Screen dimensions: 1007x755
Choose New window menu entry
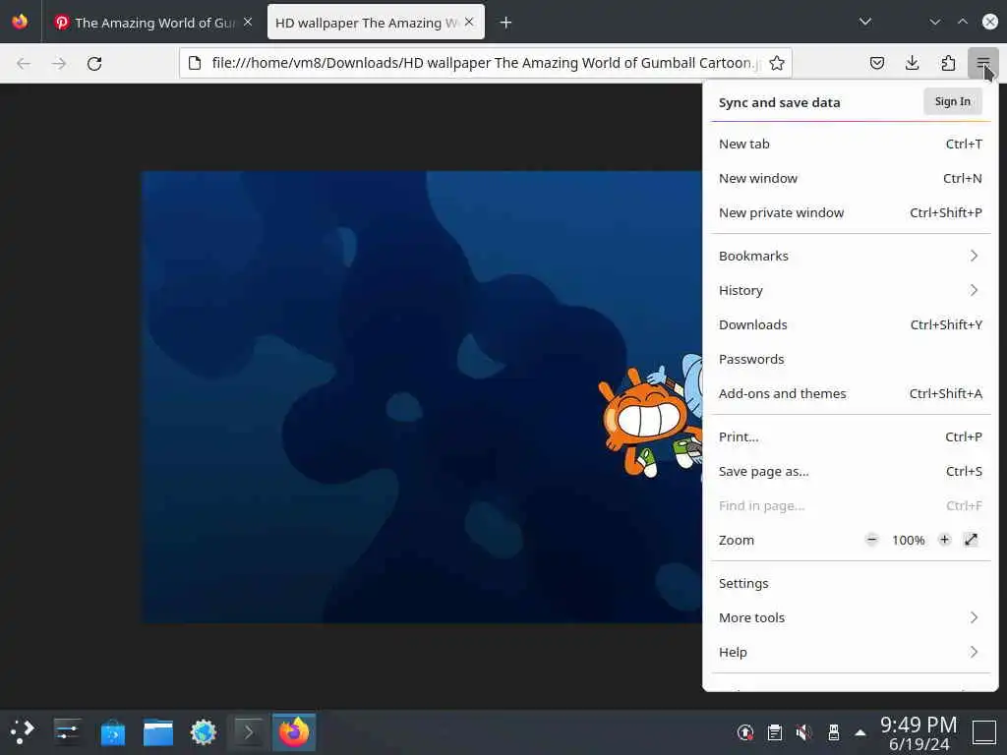click(x=851, y=179)
